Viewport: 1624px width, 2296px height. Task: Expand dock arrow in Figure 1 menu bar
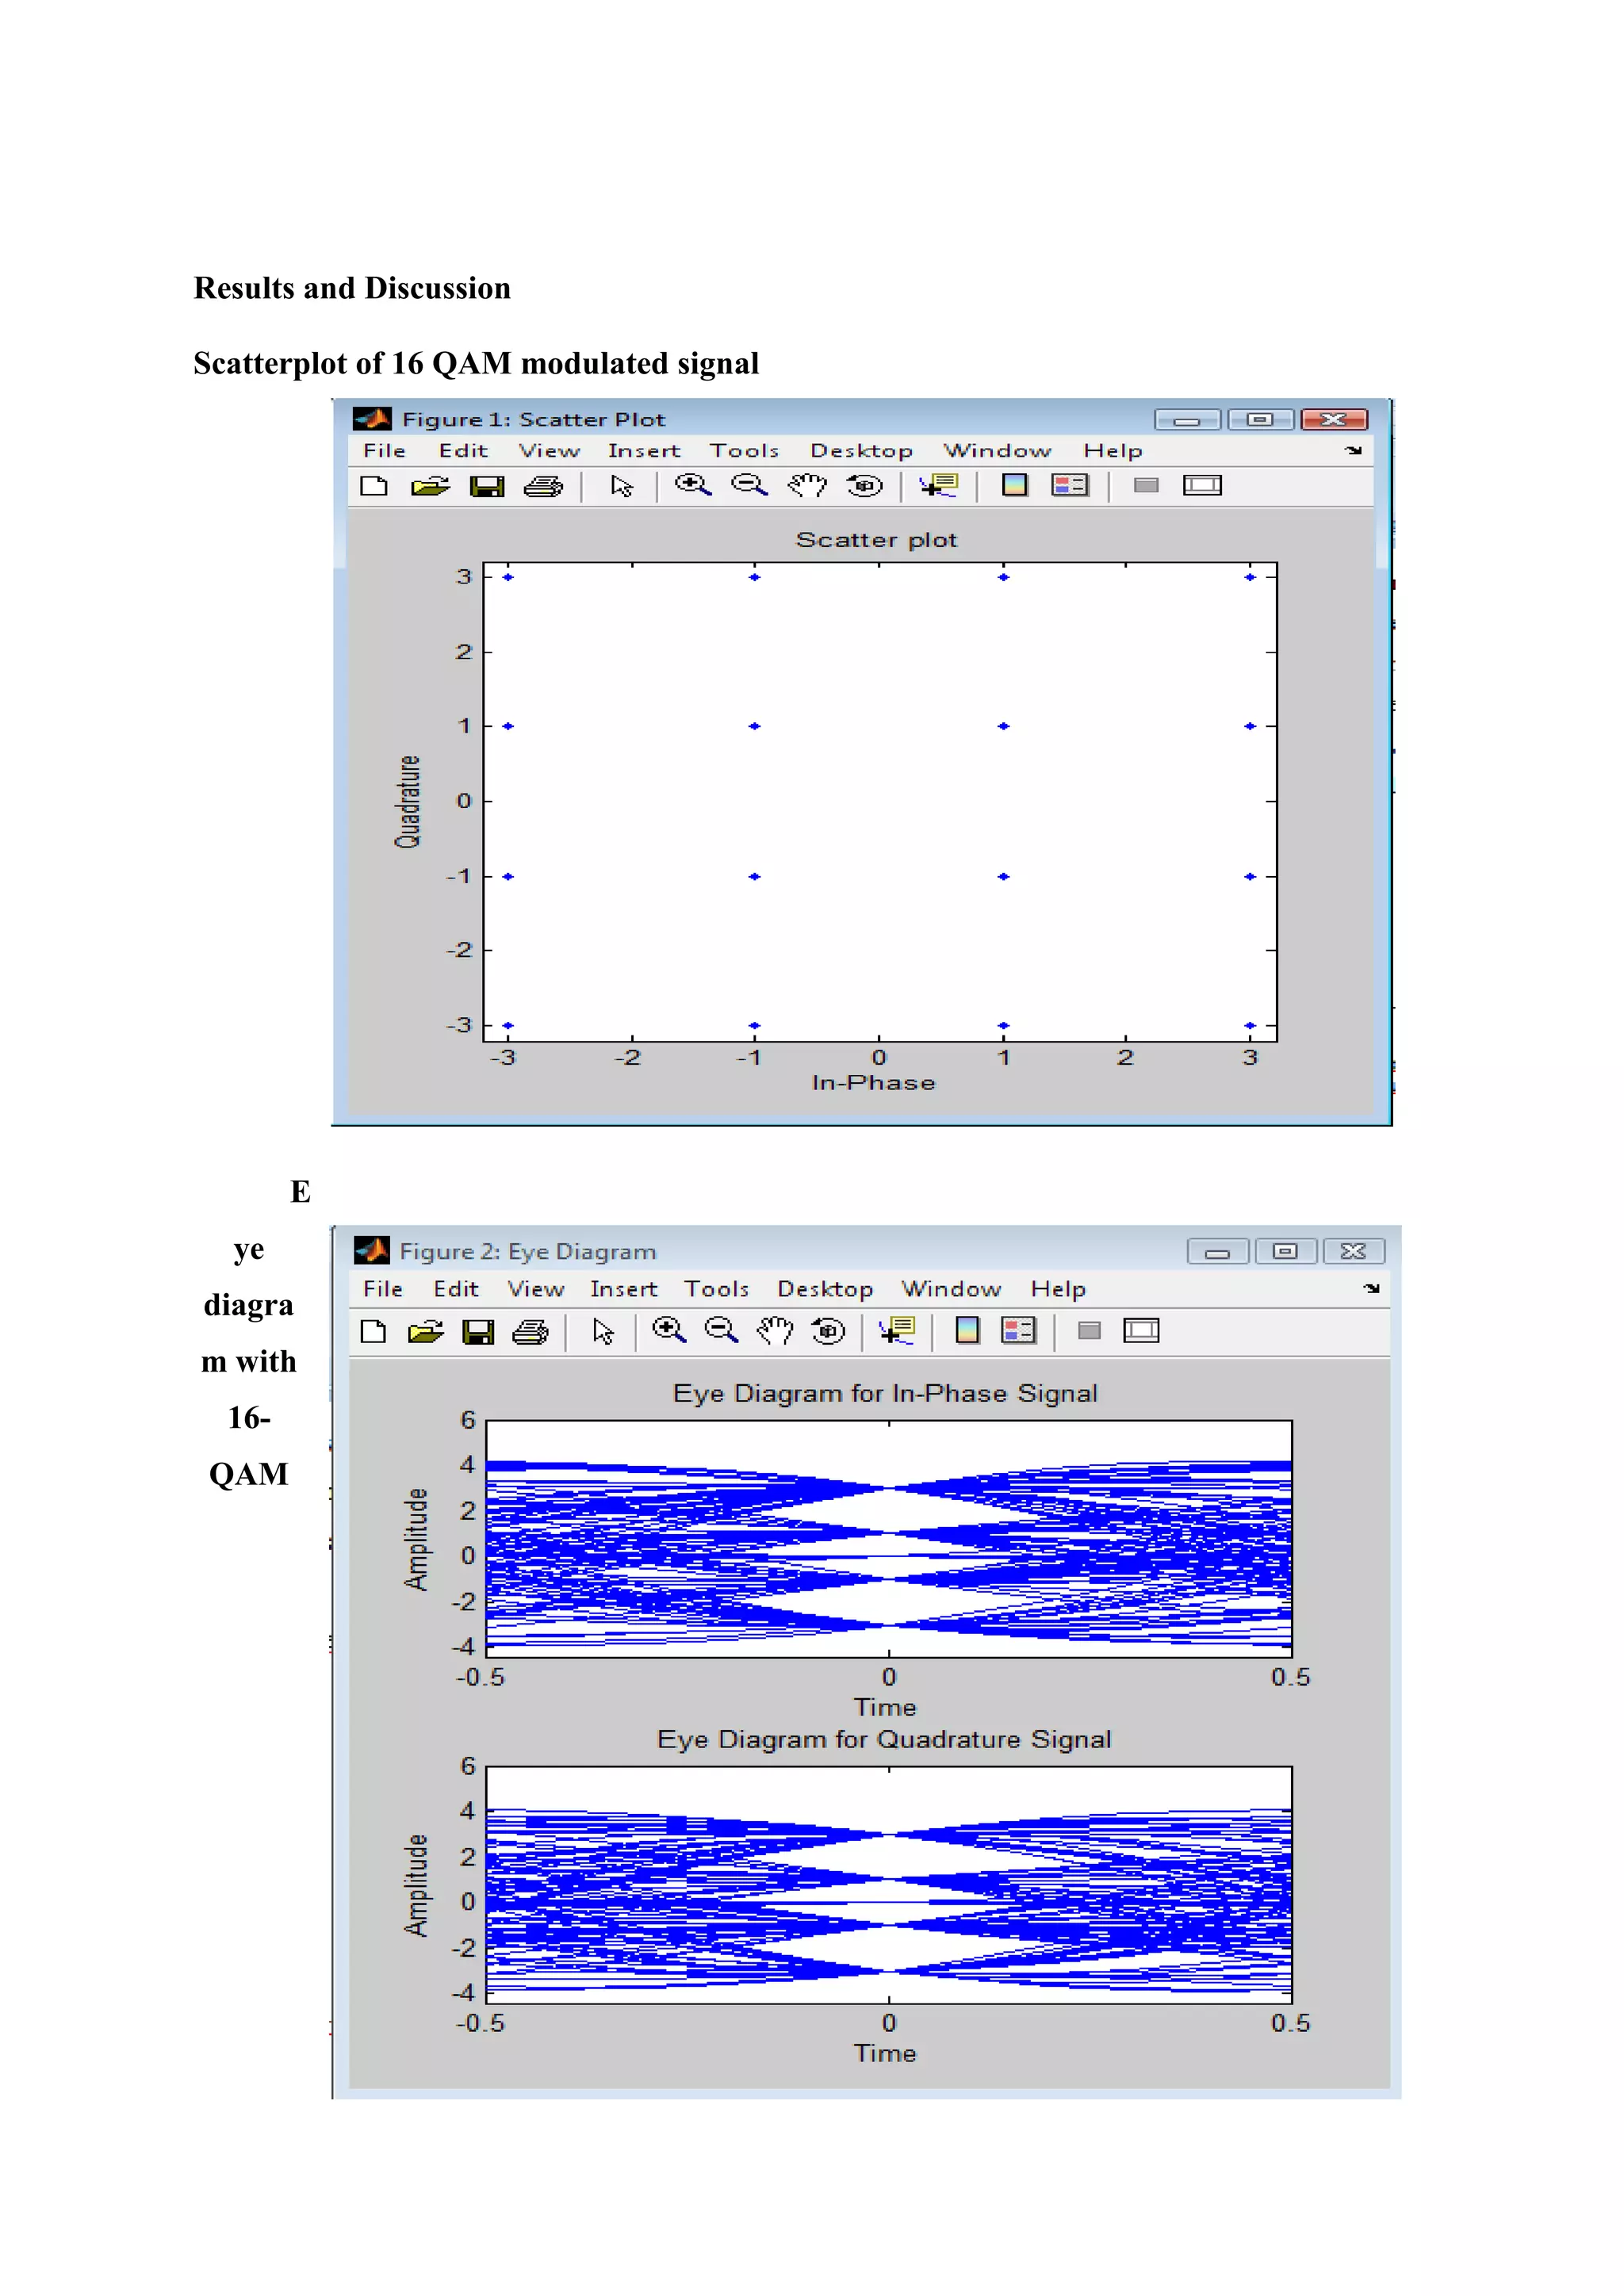click(x=1354, y=451)
